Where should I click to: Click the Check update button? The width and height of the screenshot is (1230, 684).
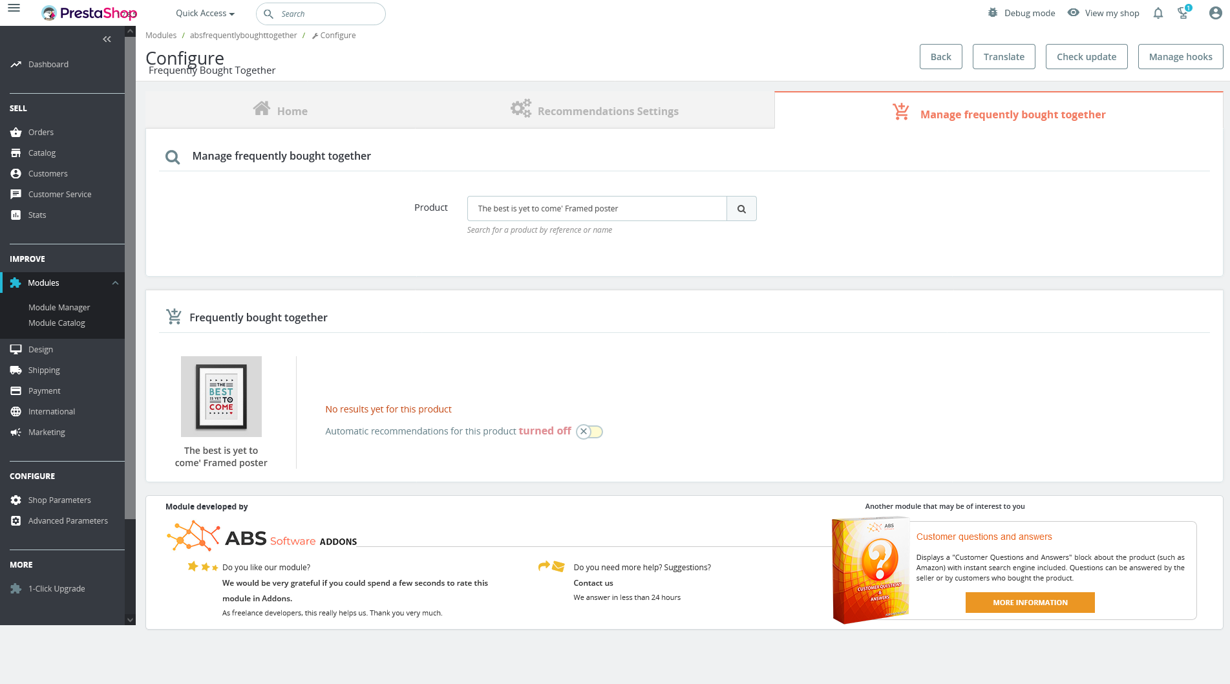tap(1086, 57)
